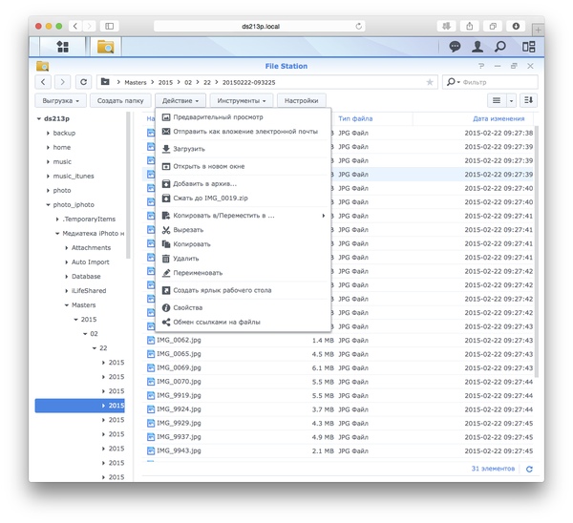Open Safari share sheet icon

470,27
